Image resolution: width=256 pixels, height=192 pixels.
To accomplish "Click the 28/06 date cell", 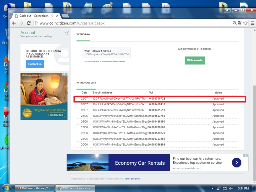I will point(84,116).
